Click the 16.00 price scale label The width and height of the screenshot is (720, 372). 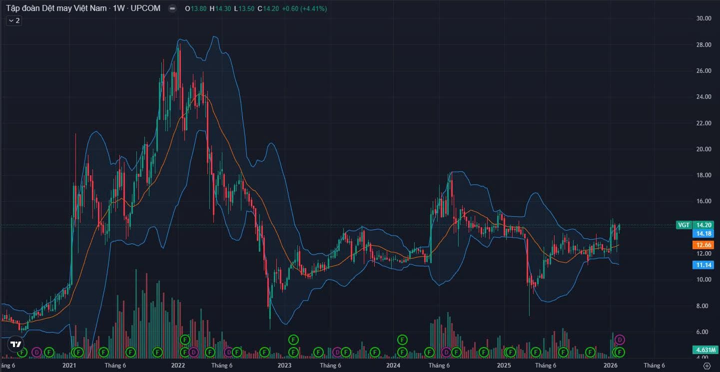point(704,201)
